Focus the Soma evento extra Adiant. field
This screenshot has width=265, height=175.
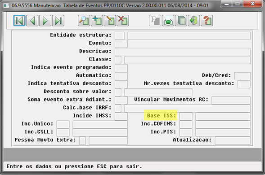121,101
